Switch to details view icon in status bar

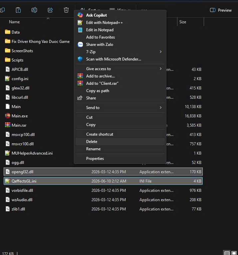pyautogui.click(x=227, y=253)
